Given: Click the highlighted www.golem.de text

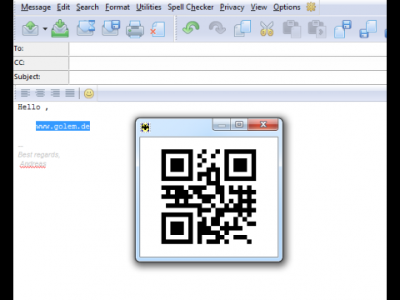Looking at the screenshot, I should click(62, 127).
